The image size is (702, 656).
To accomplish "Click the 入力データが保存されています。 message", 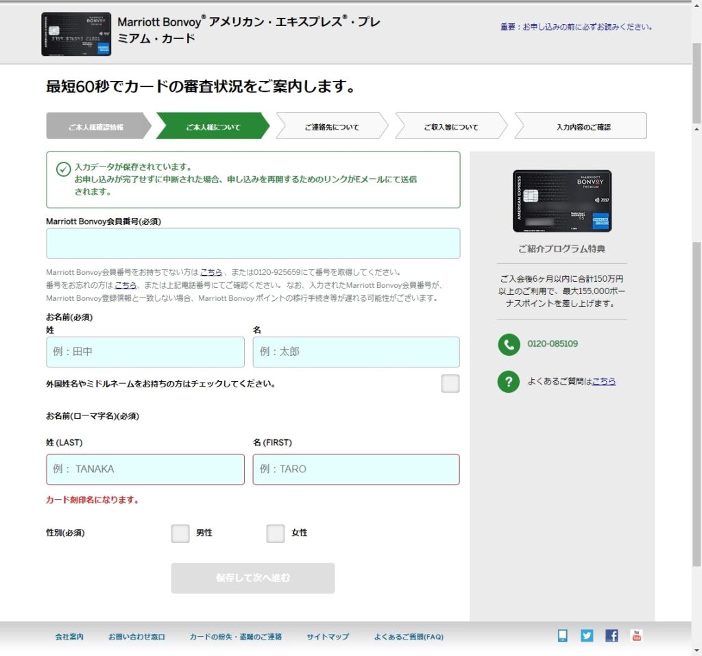I will (x=133, y=167).
